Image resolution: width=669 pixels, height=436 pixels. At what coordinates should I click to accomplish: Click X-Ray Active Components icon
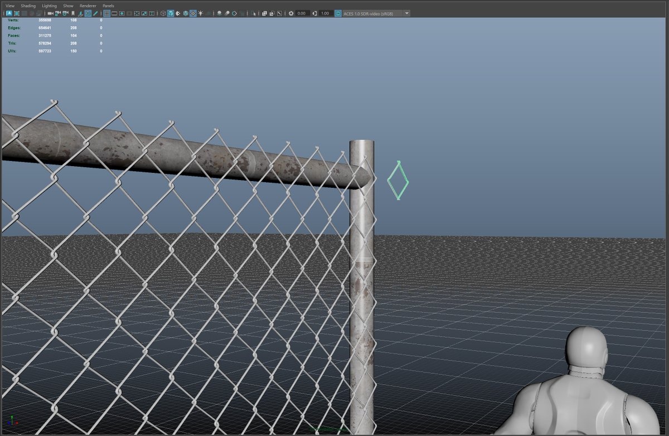[x=272, y=13]
